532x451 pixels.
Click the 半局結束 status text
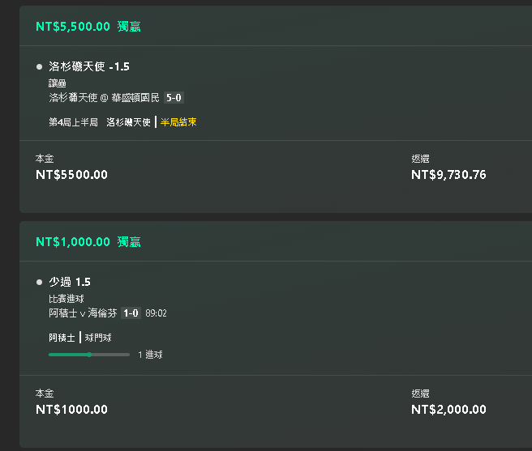coord(178,122)
